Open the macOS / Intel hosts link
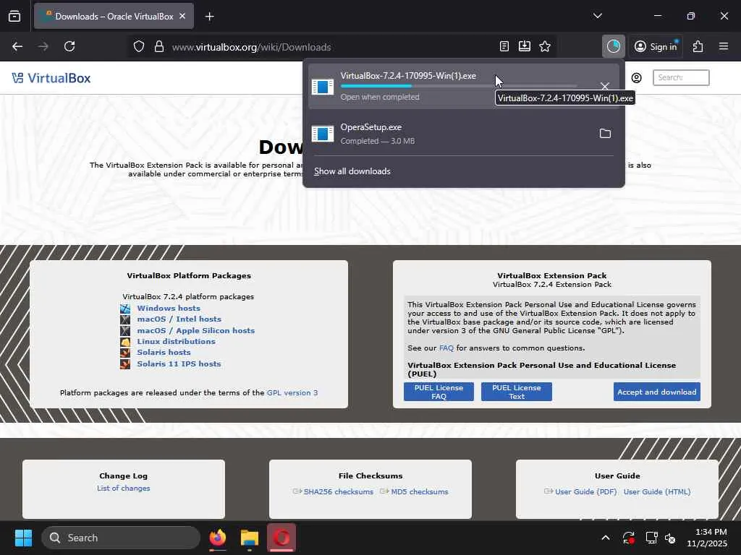 point(179,319)
